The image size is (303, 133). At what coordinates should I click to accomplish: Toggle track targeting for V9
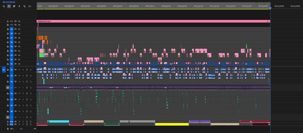coord(12,29)
